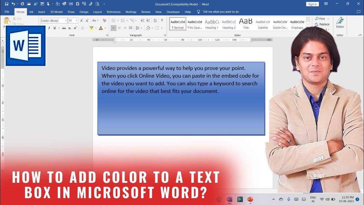Apply subscript formatting

click(x=70, y=28)
